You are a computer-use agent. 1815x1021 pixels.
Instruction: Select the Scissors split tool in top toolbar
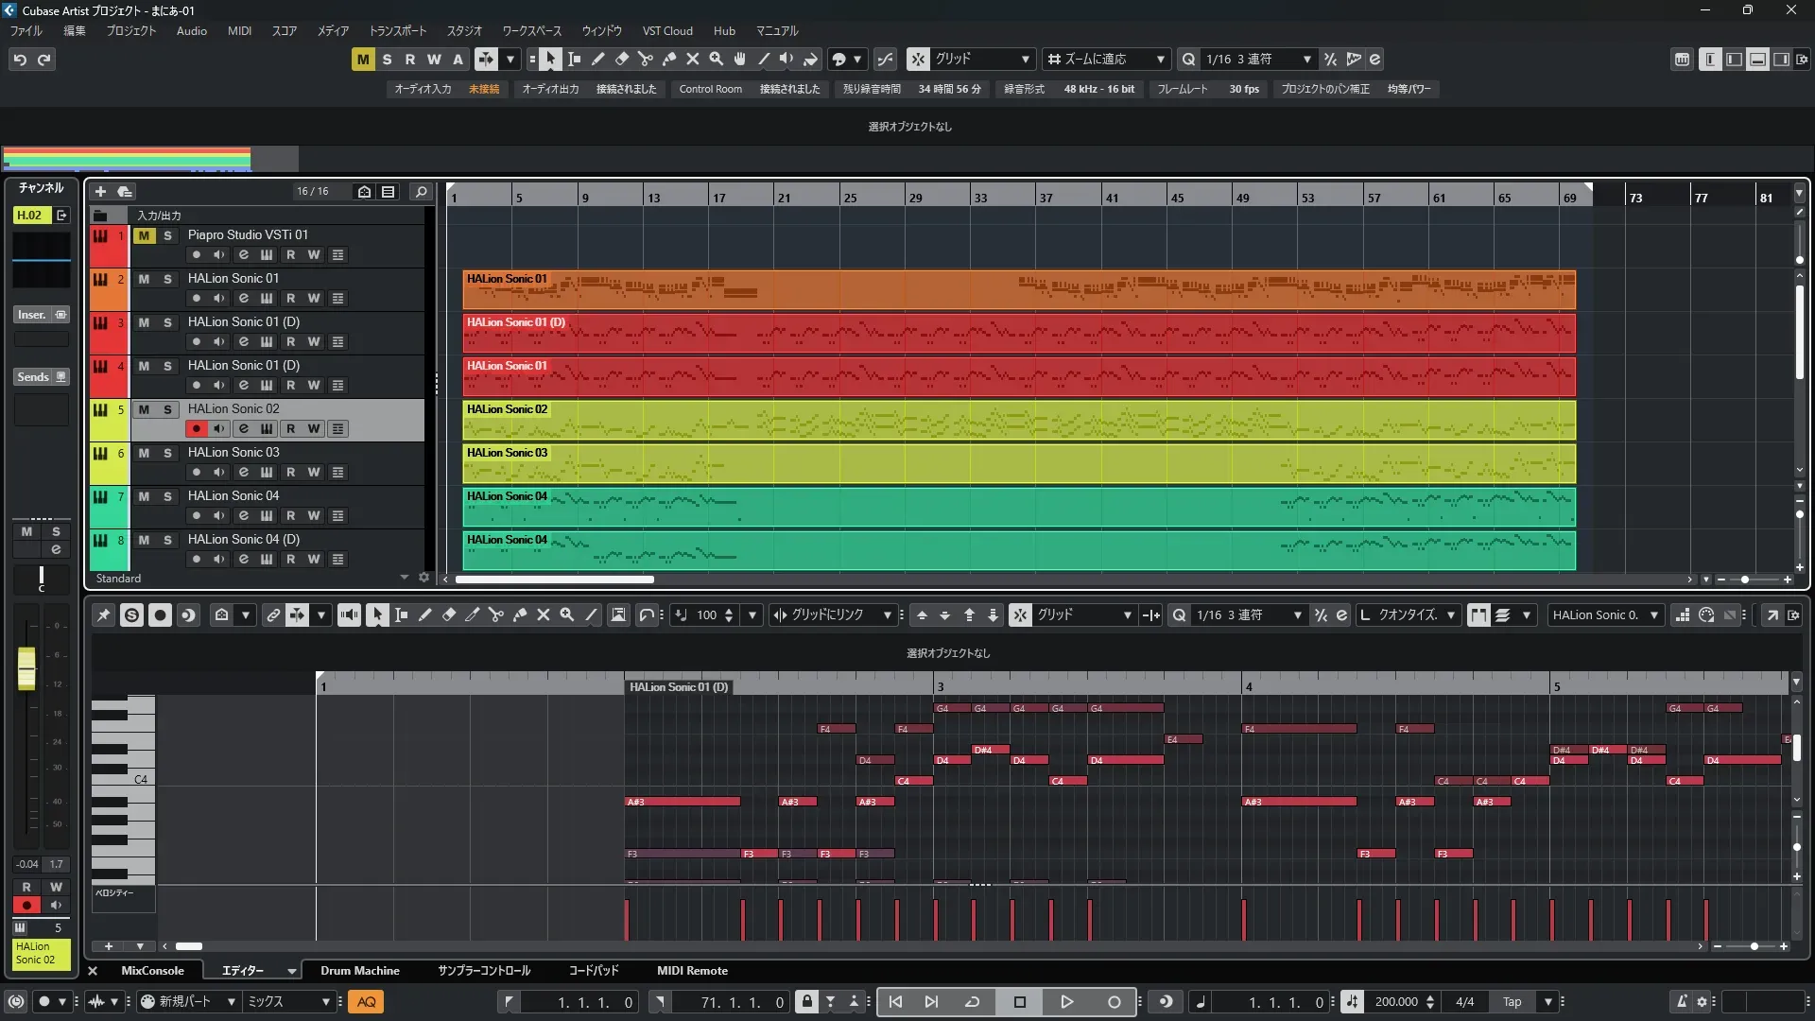click(x=645, y=60)
